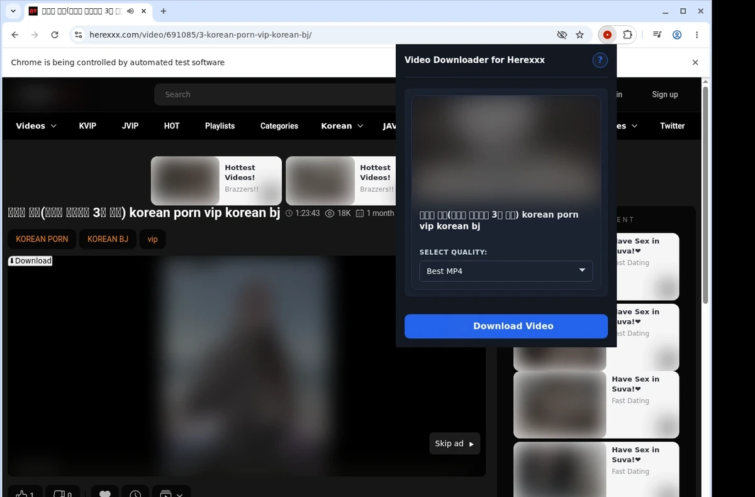
Task: Open the Categories menu item
Action: point(279,126)
